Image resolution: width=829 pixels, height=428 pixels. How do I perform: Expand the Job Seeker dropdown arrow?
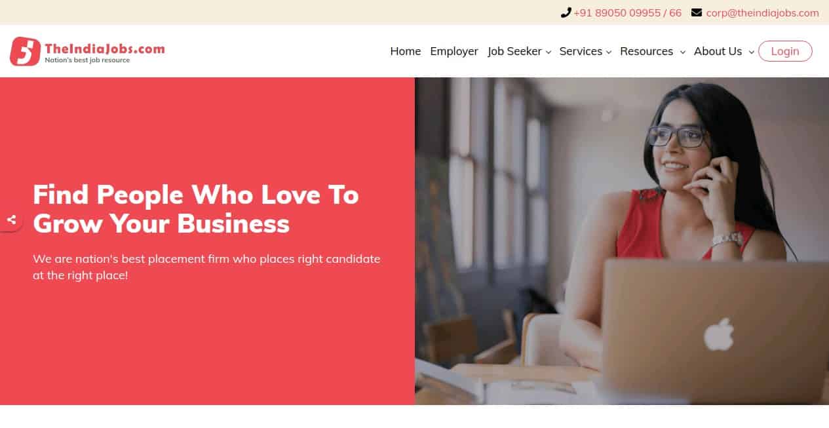549,52
